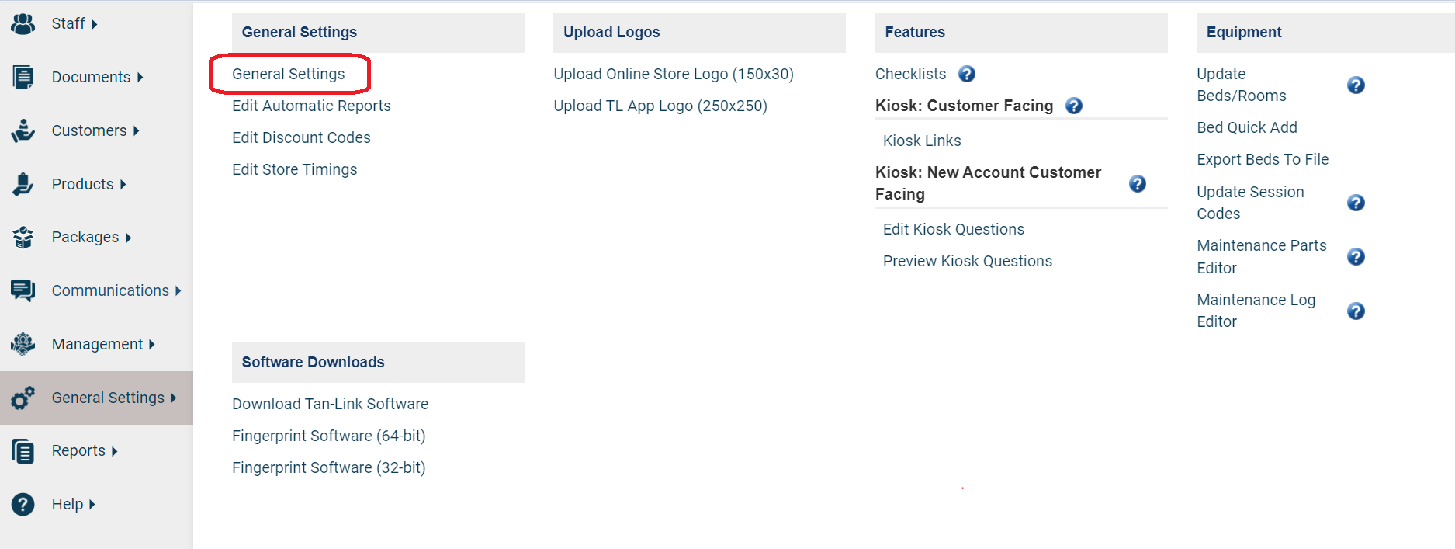Image resolution: width=1455 pixels, height=549 pixels.
Task: Click the Communications chat bubble icon
Action: (x=23, y=290)
